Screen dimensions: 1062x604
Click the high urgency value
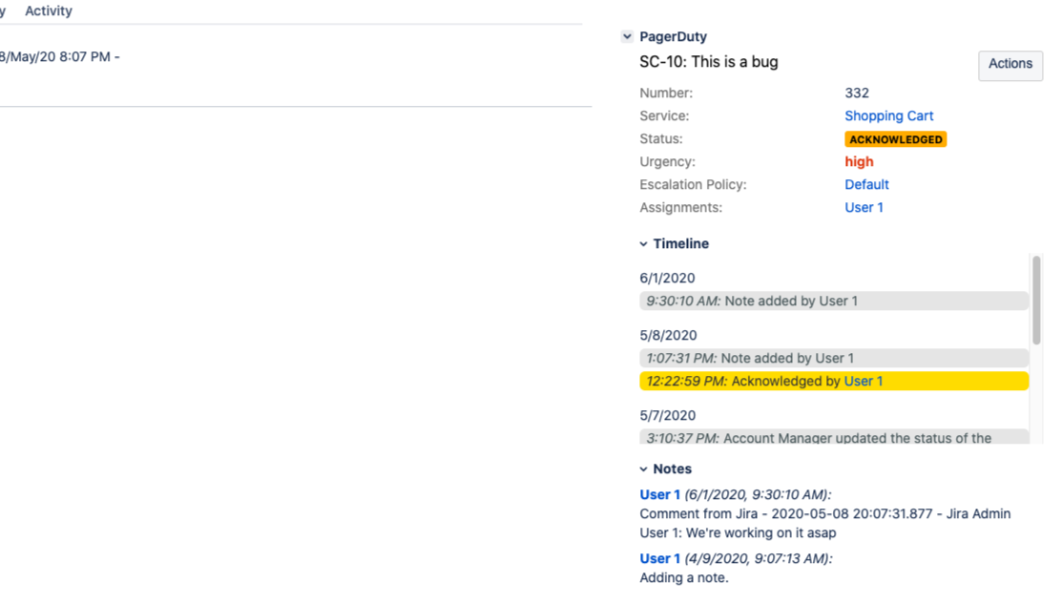(859, 161)
